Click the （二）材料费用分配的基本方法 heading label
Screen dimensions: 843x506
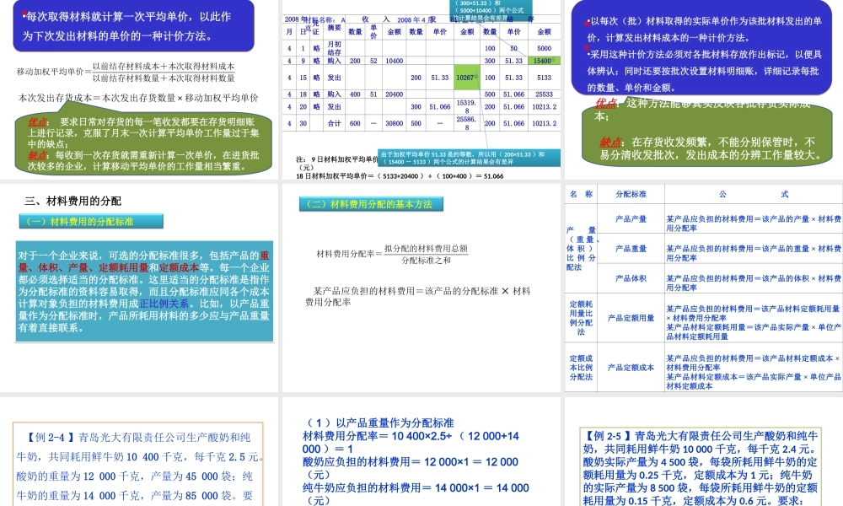pyautogui.click(x=370, y=204)
